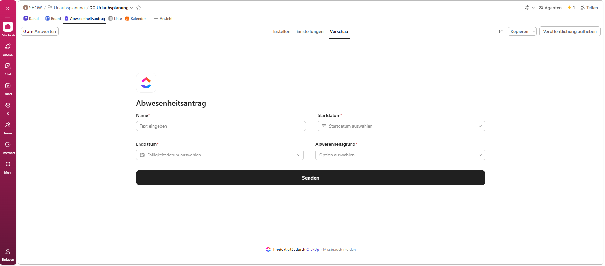The width and height of the screenshot is (605, 266).
Task: Go to the Erstellen tab
Action: click(x=282, y=31)
